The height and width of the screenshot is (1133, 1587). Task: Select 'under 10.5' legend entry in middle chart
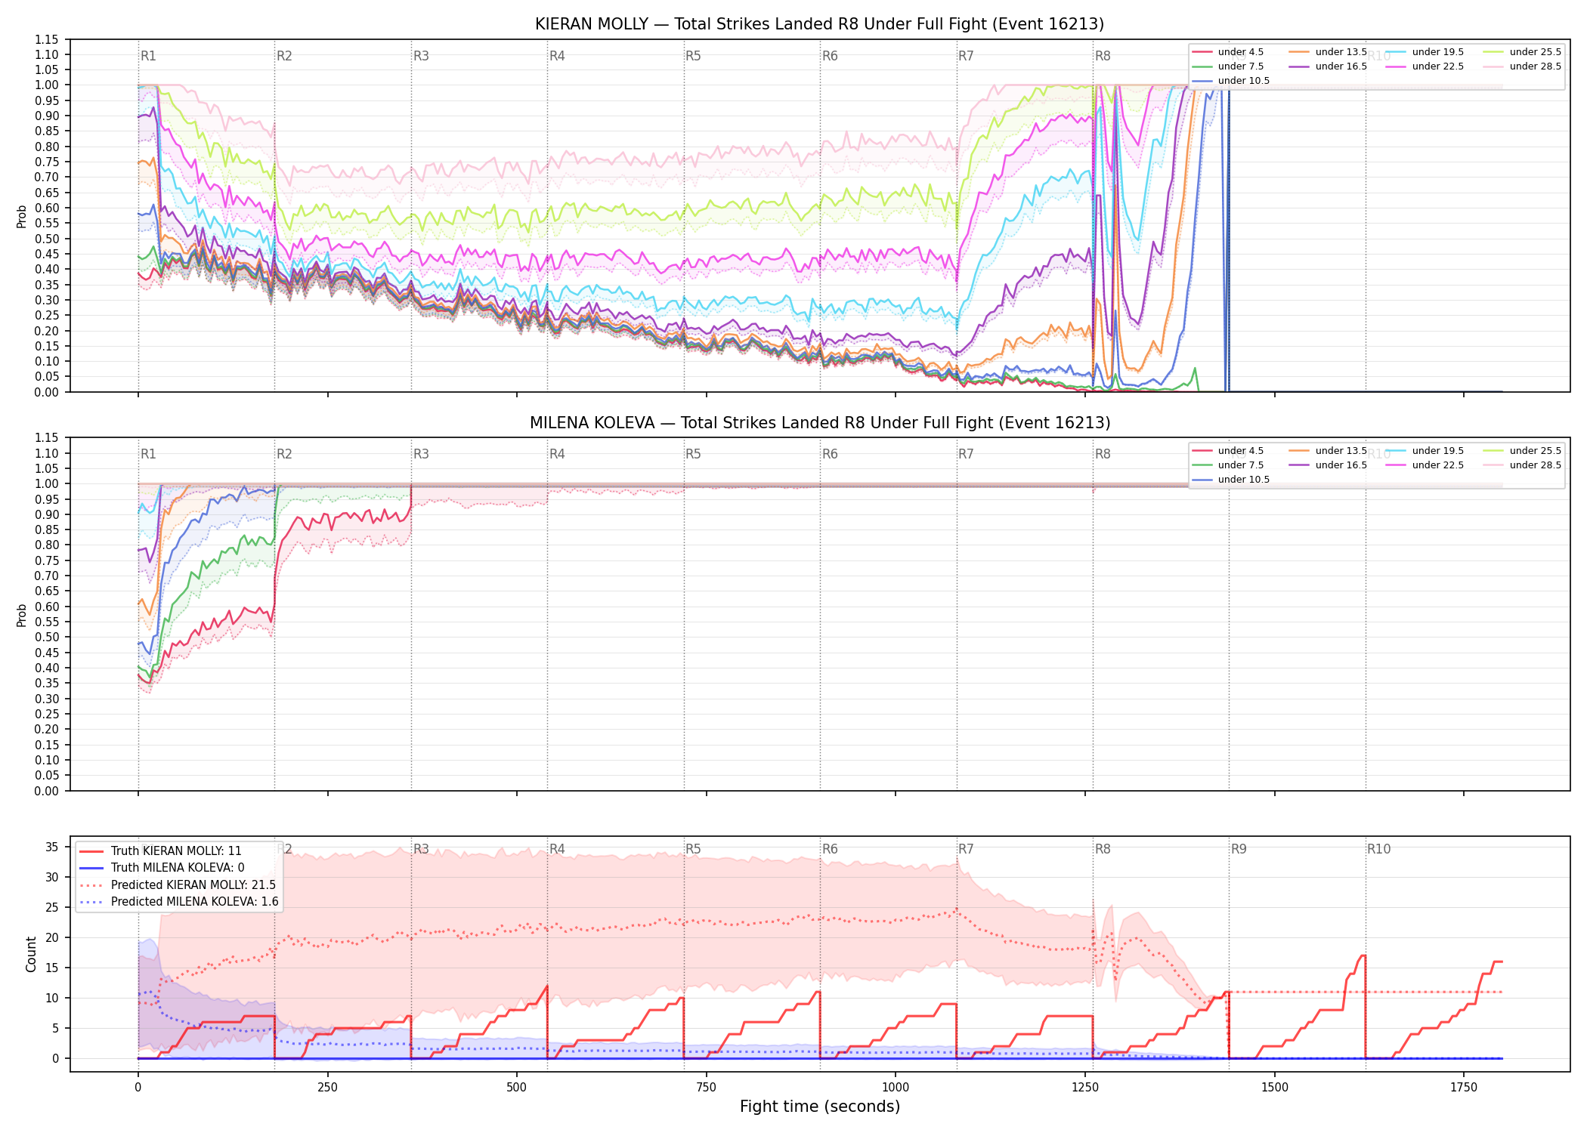pyautogui.click(x=1231, y=480)
